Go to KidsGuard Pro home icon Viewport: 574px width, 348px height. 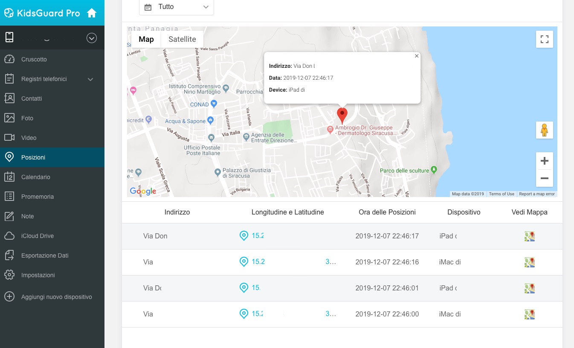click(92, 13)
